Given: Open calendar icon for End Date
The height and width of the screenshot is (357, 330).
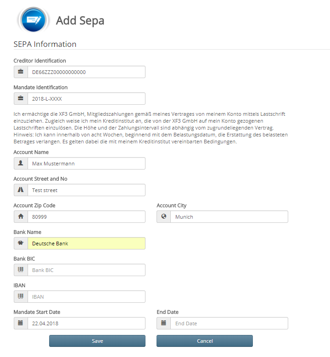Looking at the screenshot, I should (x=164, y=323).
